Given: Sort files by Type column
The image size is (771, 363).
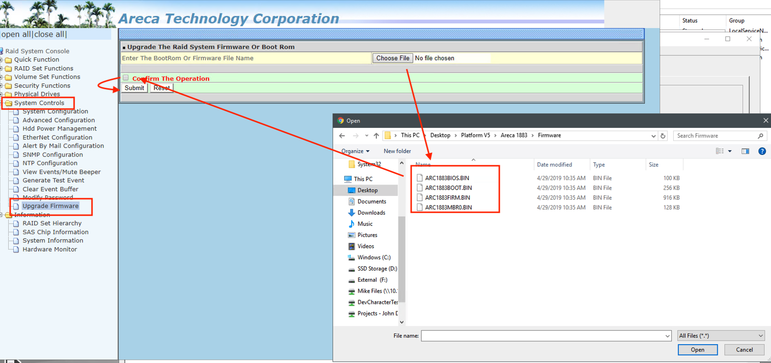Looking at the screenshot, I should pos(599,165).
